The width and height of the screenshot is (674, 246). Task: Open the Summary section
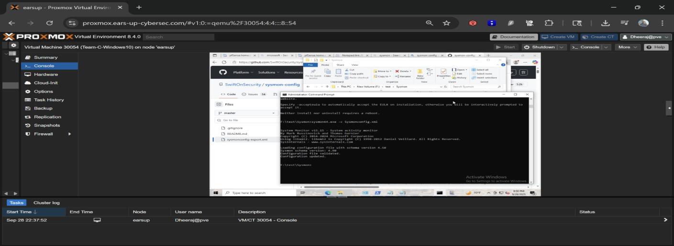49,57
